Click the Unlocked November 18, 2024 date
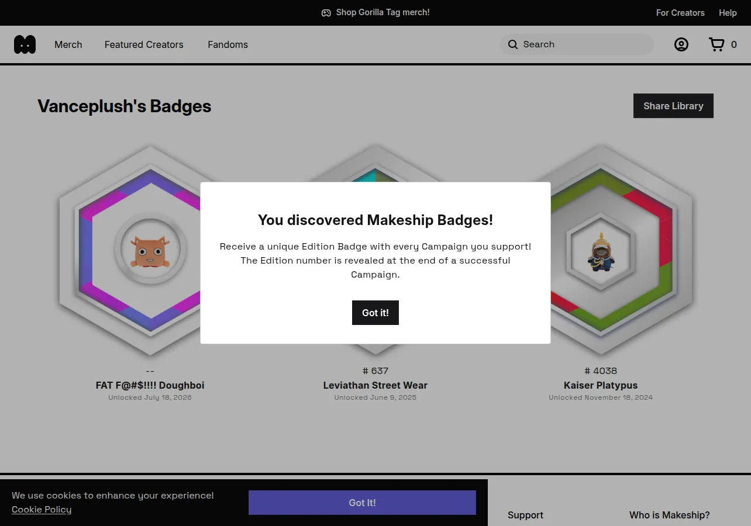751x526 pixels. tap(601, 397)
